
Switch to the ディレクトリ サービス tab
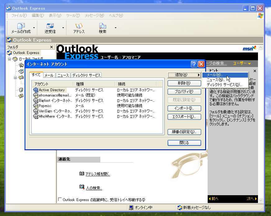pos(86,75)
